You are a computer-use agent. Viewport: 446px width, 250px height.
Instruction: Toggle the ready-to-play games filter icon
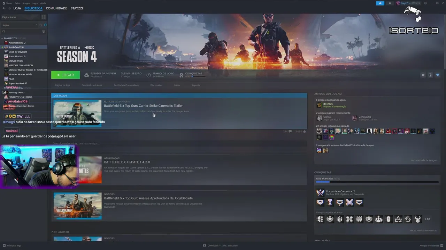pos(45,25)
